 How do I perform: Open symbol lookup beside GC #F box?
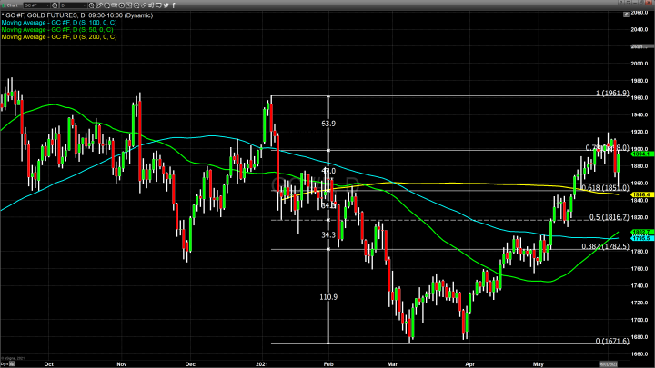(x=56, y=5)
